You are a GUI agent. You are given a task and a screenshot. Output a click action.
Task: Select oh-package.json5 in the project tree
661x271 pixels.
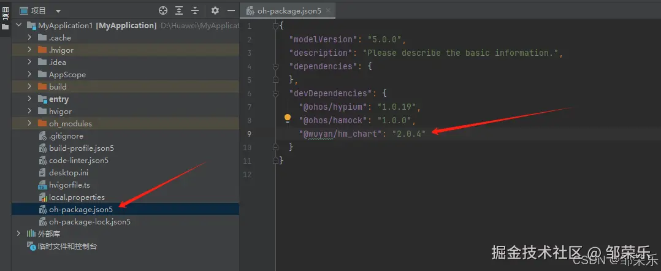point(125,209)
